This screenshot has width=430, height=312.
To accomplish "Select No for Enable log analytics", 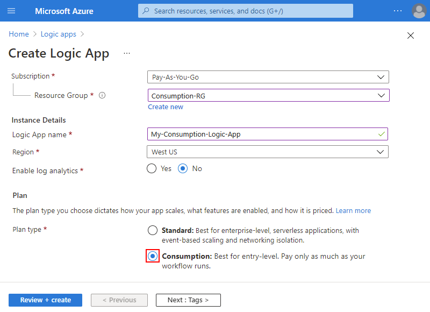I will coord(183,168).
